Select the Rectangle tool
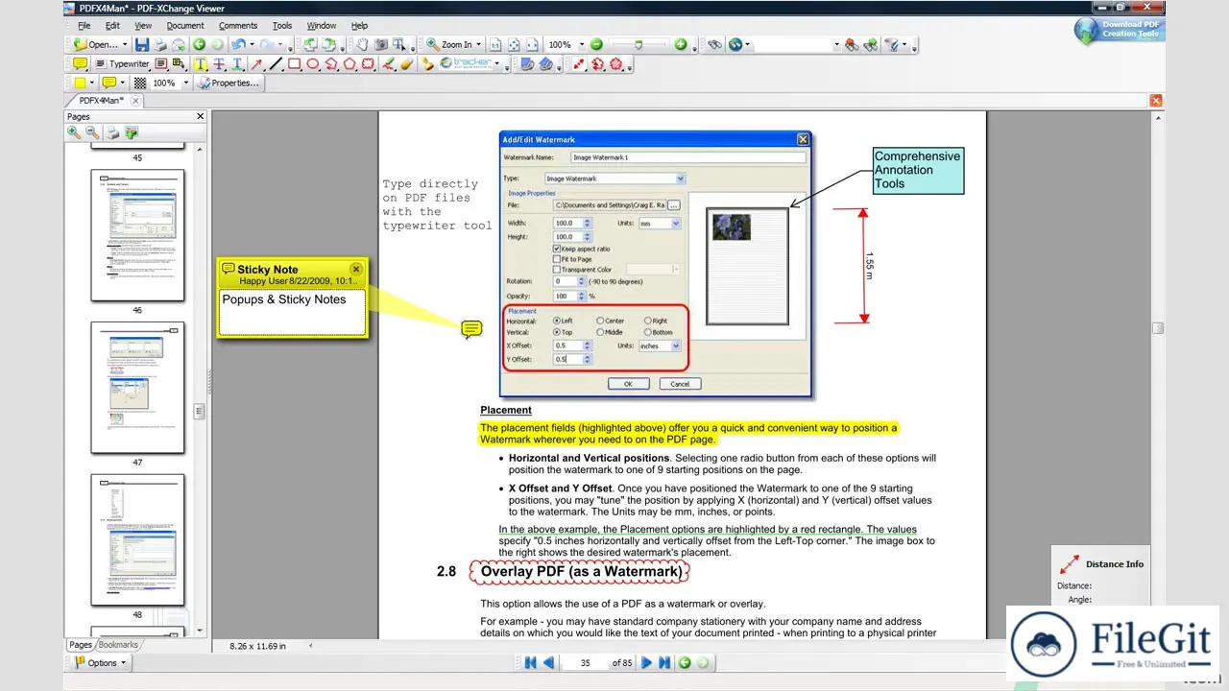Viewport: 1229px width, 691px height. coord(294,64)
